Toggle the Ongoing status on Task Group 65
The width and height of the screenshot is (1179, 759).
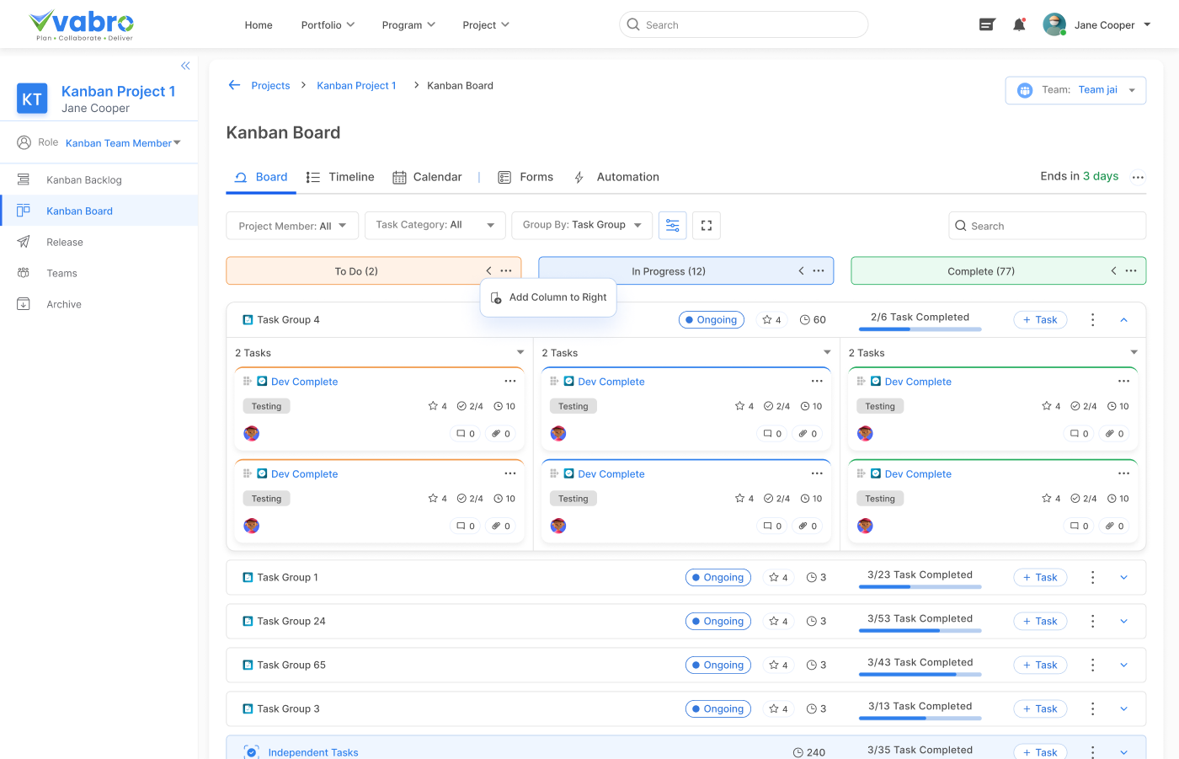coord(718,665)
